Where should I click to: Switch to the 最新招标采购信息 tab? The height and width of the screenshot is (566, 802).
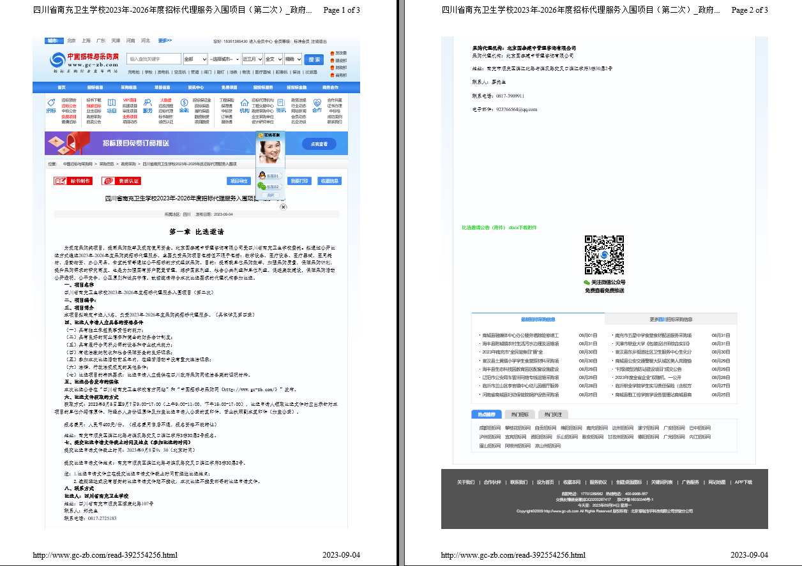click(x=538, y=319)
